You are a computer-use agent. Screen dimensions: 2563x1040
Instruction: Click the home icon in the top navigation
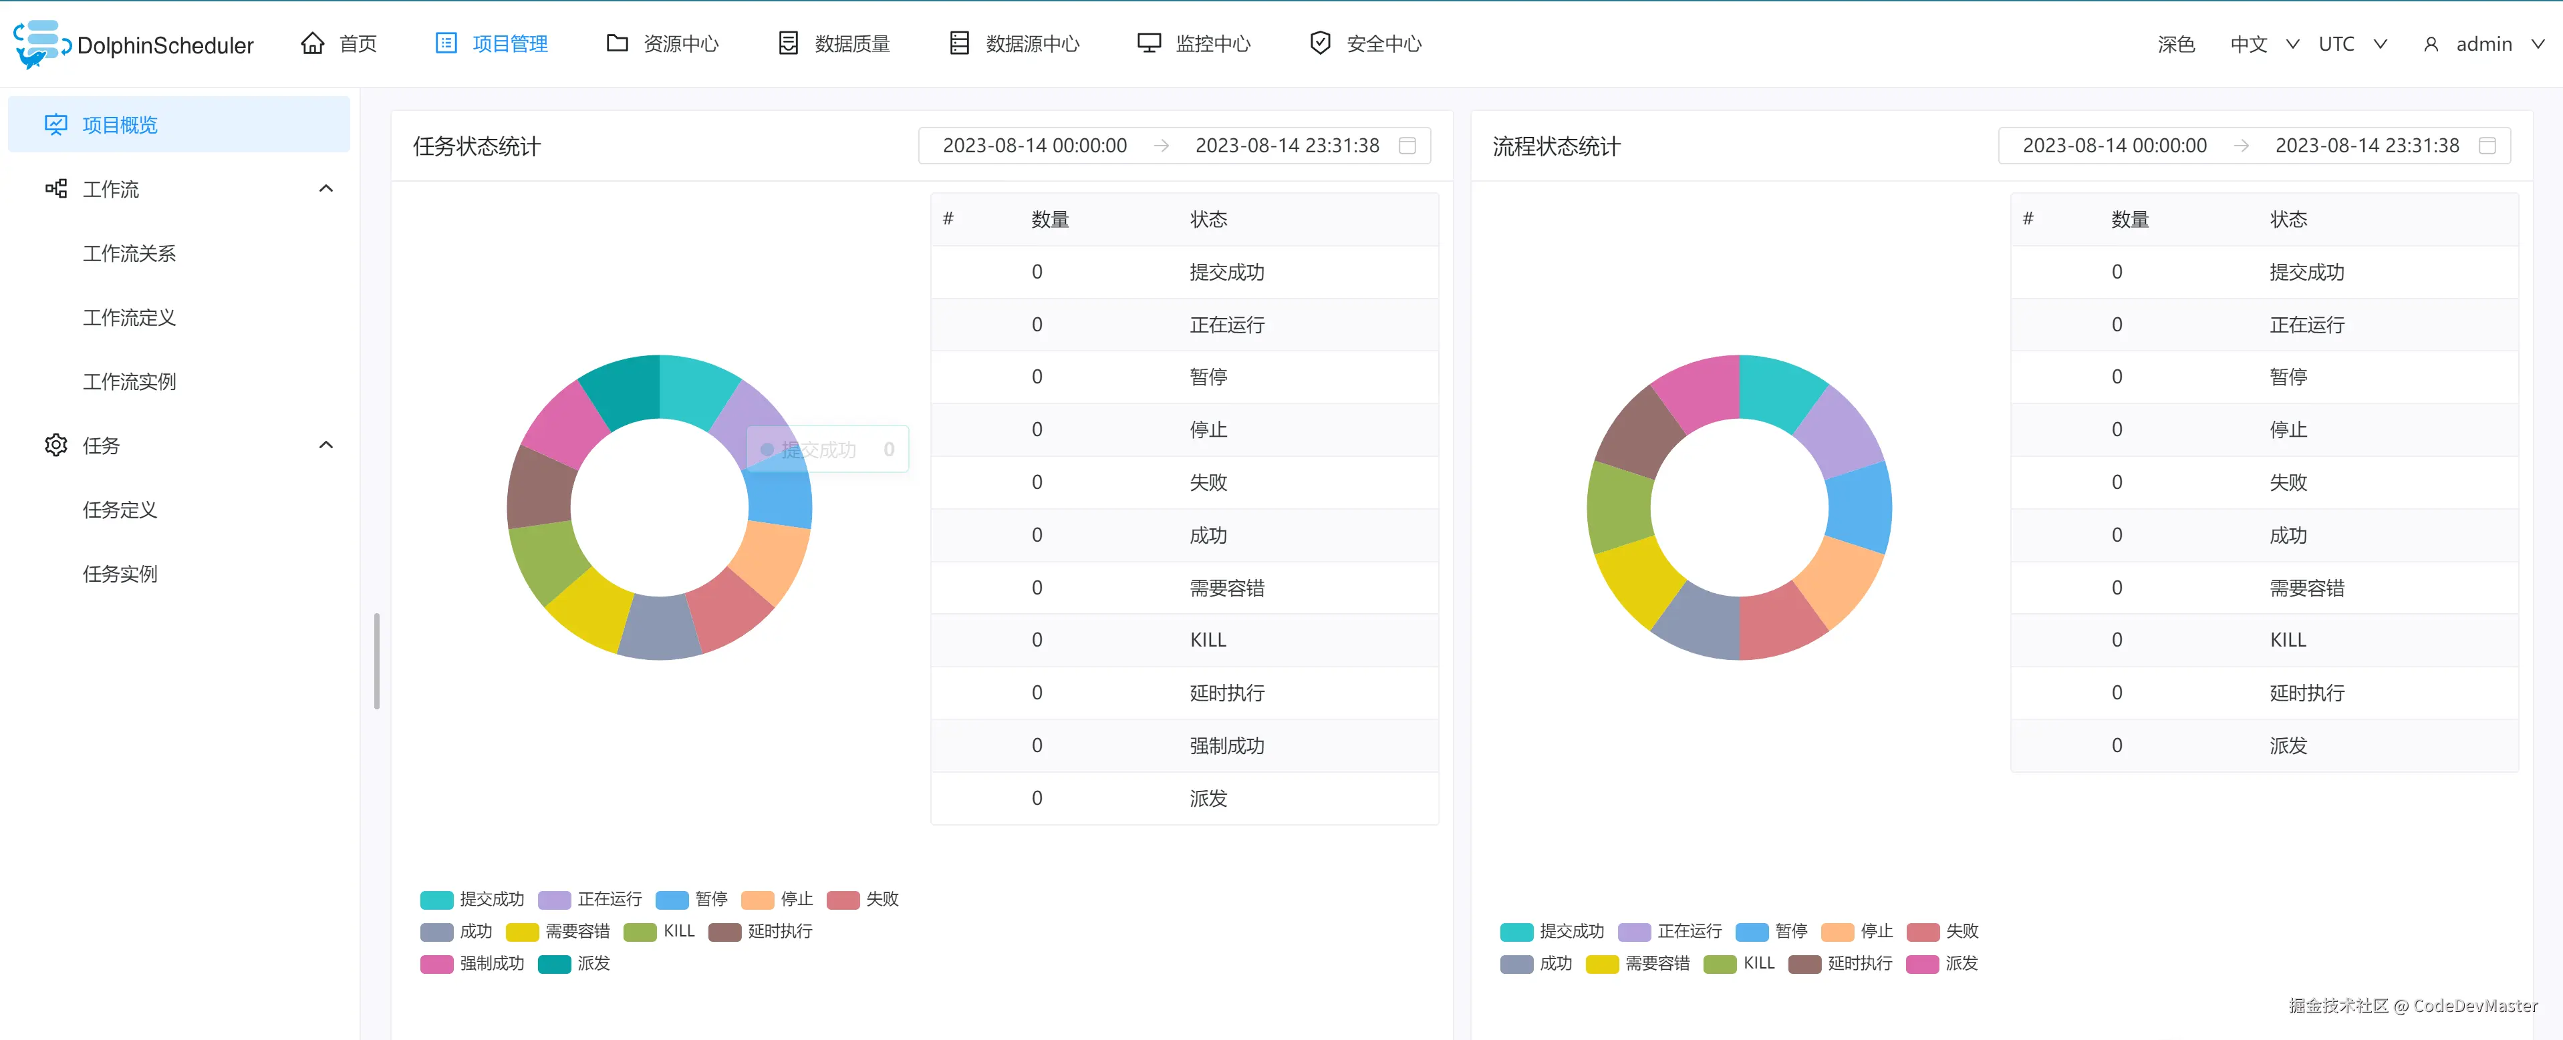coord(312,43)
